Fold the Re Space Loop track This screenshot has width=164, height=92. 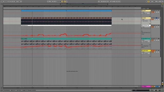pos(142,39)
